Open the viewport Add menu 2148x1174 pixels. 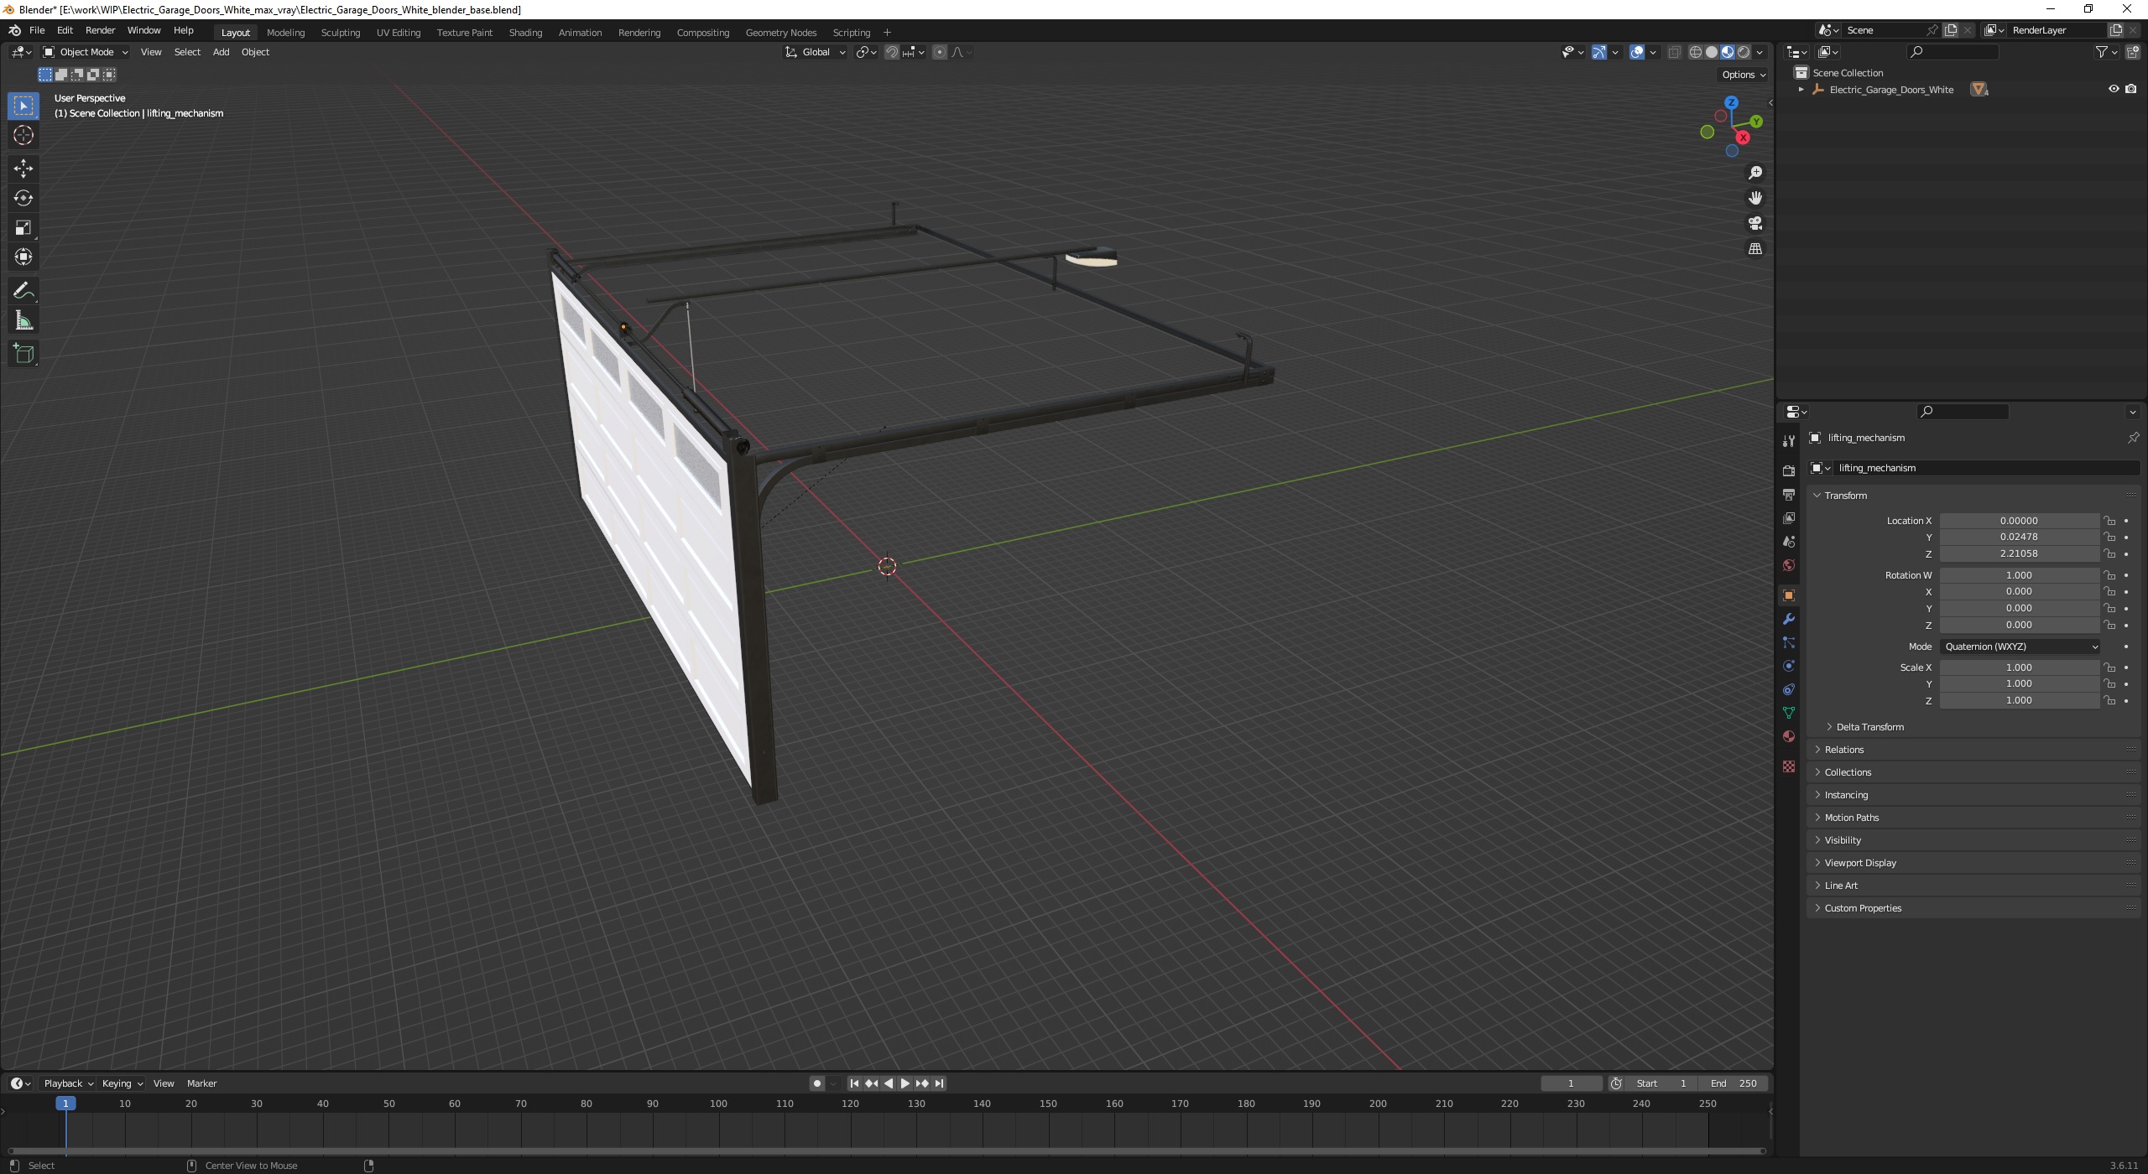[221, 52]
